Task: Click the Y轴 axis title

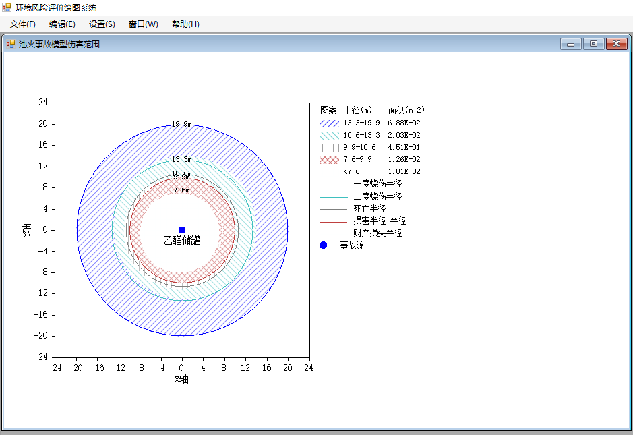Action: (x=26, y=230)
